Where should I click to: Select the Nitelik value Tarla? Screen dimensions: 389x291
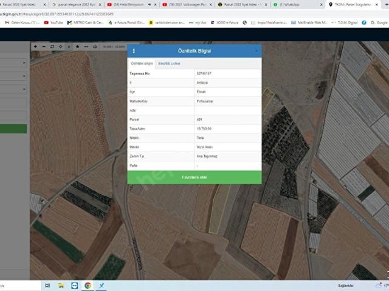[x=200, y=138]
